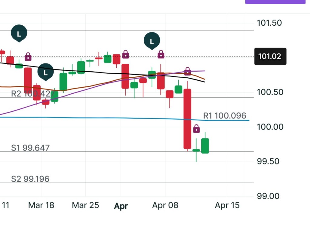This screenshot has height=245, width=310.
Task: Click the Mar 25 date label
Action: [x=85, y=205]
